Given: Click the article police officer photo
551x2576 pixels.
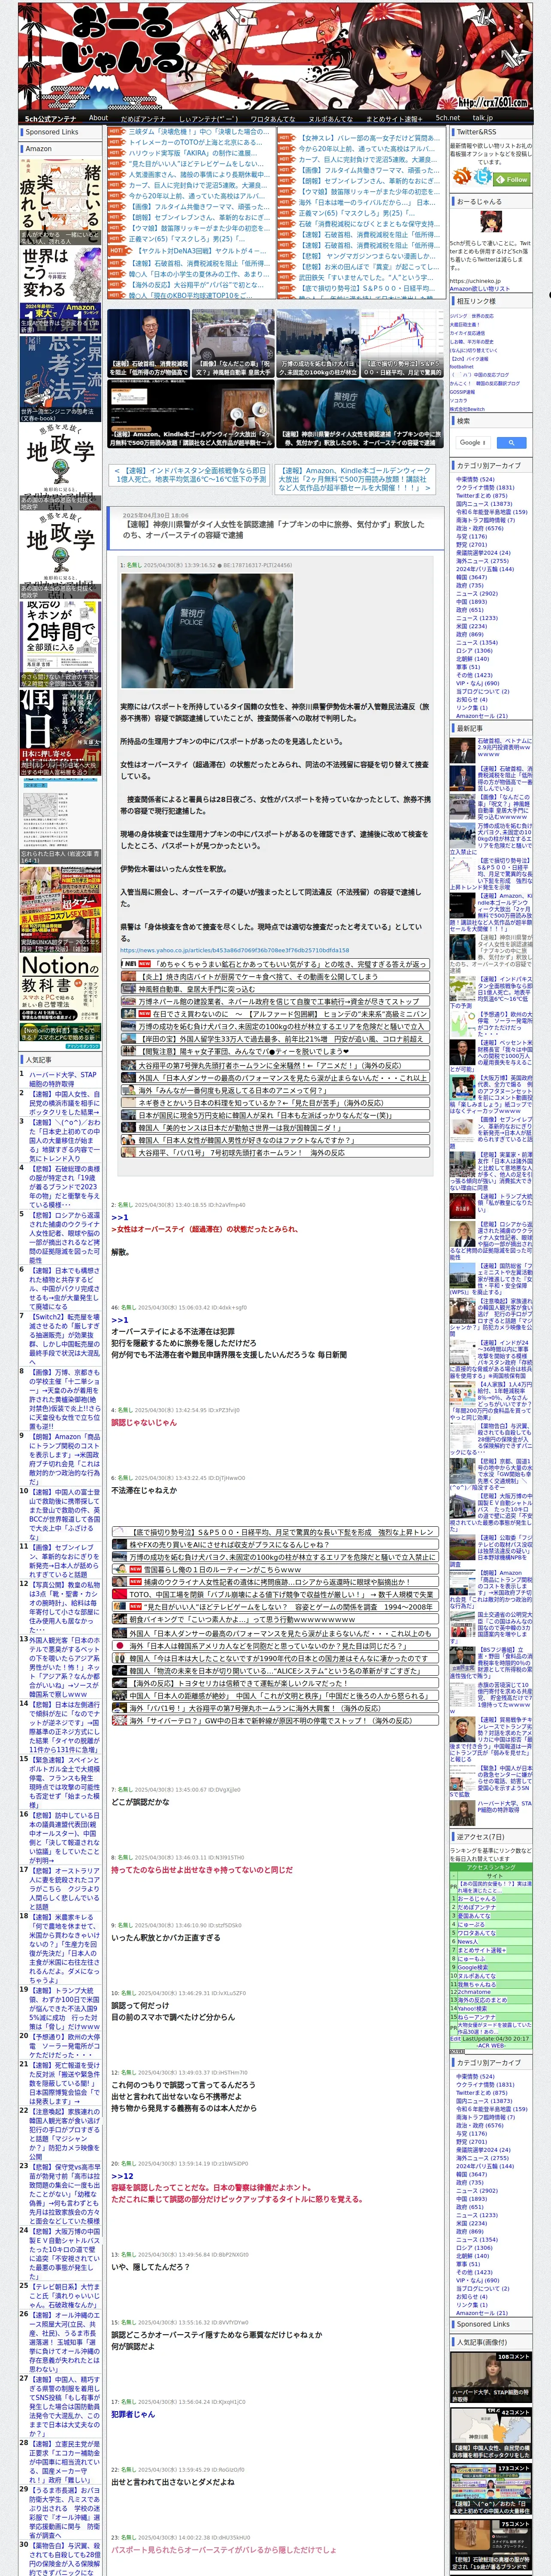Looking at the screenshot, I should pyautogui.click(x=206, y=630).
